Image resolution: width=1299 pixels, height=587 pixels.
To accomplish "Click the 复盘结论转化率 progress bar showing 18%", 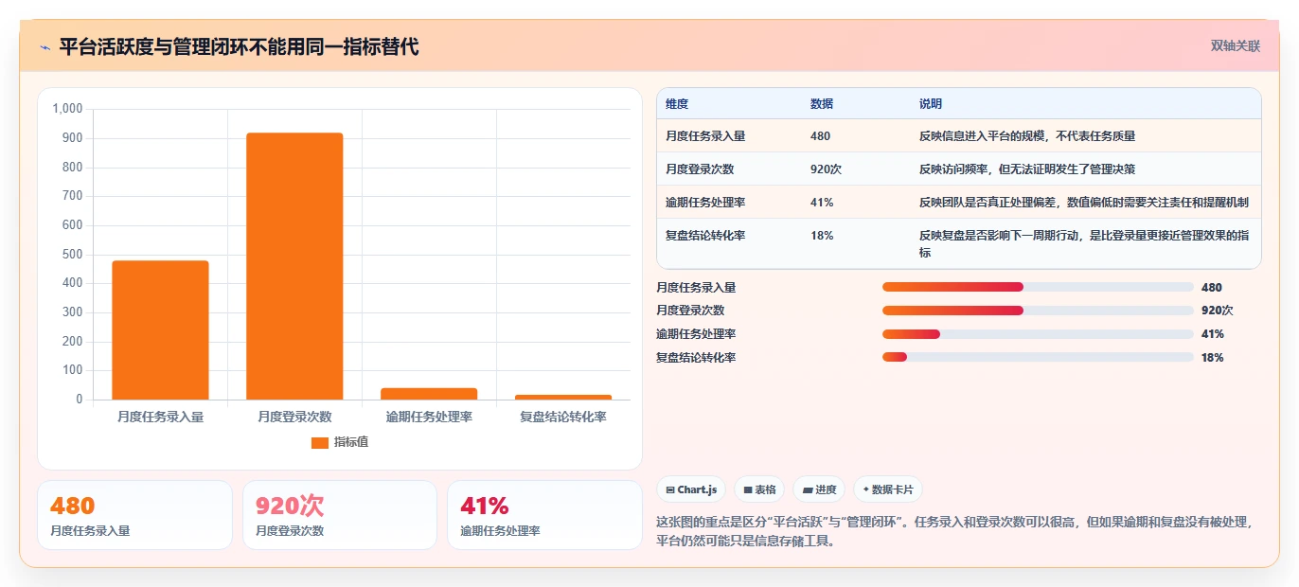I will click(x=1038, y=357).
